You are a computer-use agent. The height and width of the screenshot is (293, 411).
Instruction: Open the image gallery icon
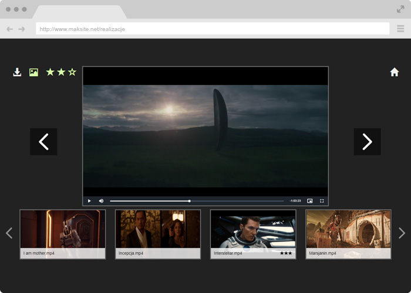coord(33,72)
